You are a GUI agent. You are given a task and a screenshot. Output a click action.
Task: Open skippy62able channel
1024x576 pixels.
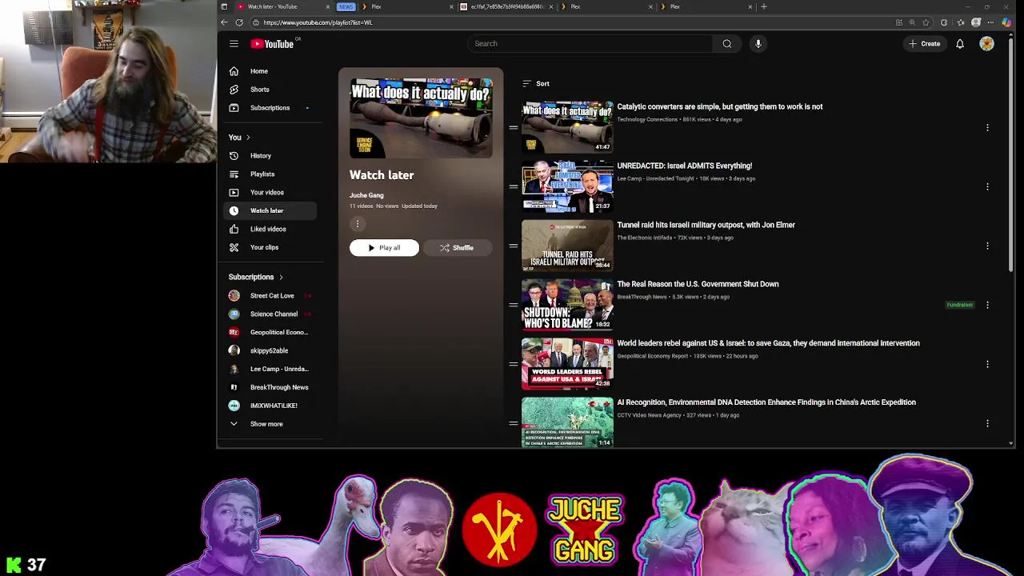pyautogui.click(x=269, y=350)
